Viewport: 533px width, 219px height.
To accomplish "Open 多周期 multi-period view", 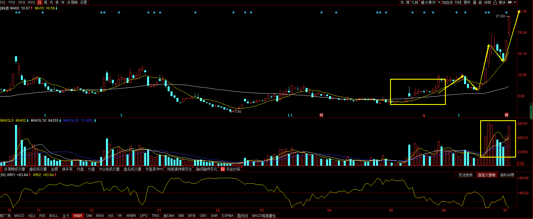I will click(72, 2).
